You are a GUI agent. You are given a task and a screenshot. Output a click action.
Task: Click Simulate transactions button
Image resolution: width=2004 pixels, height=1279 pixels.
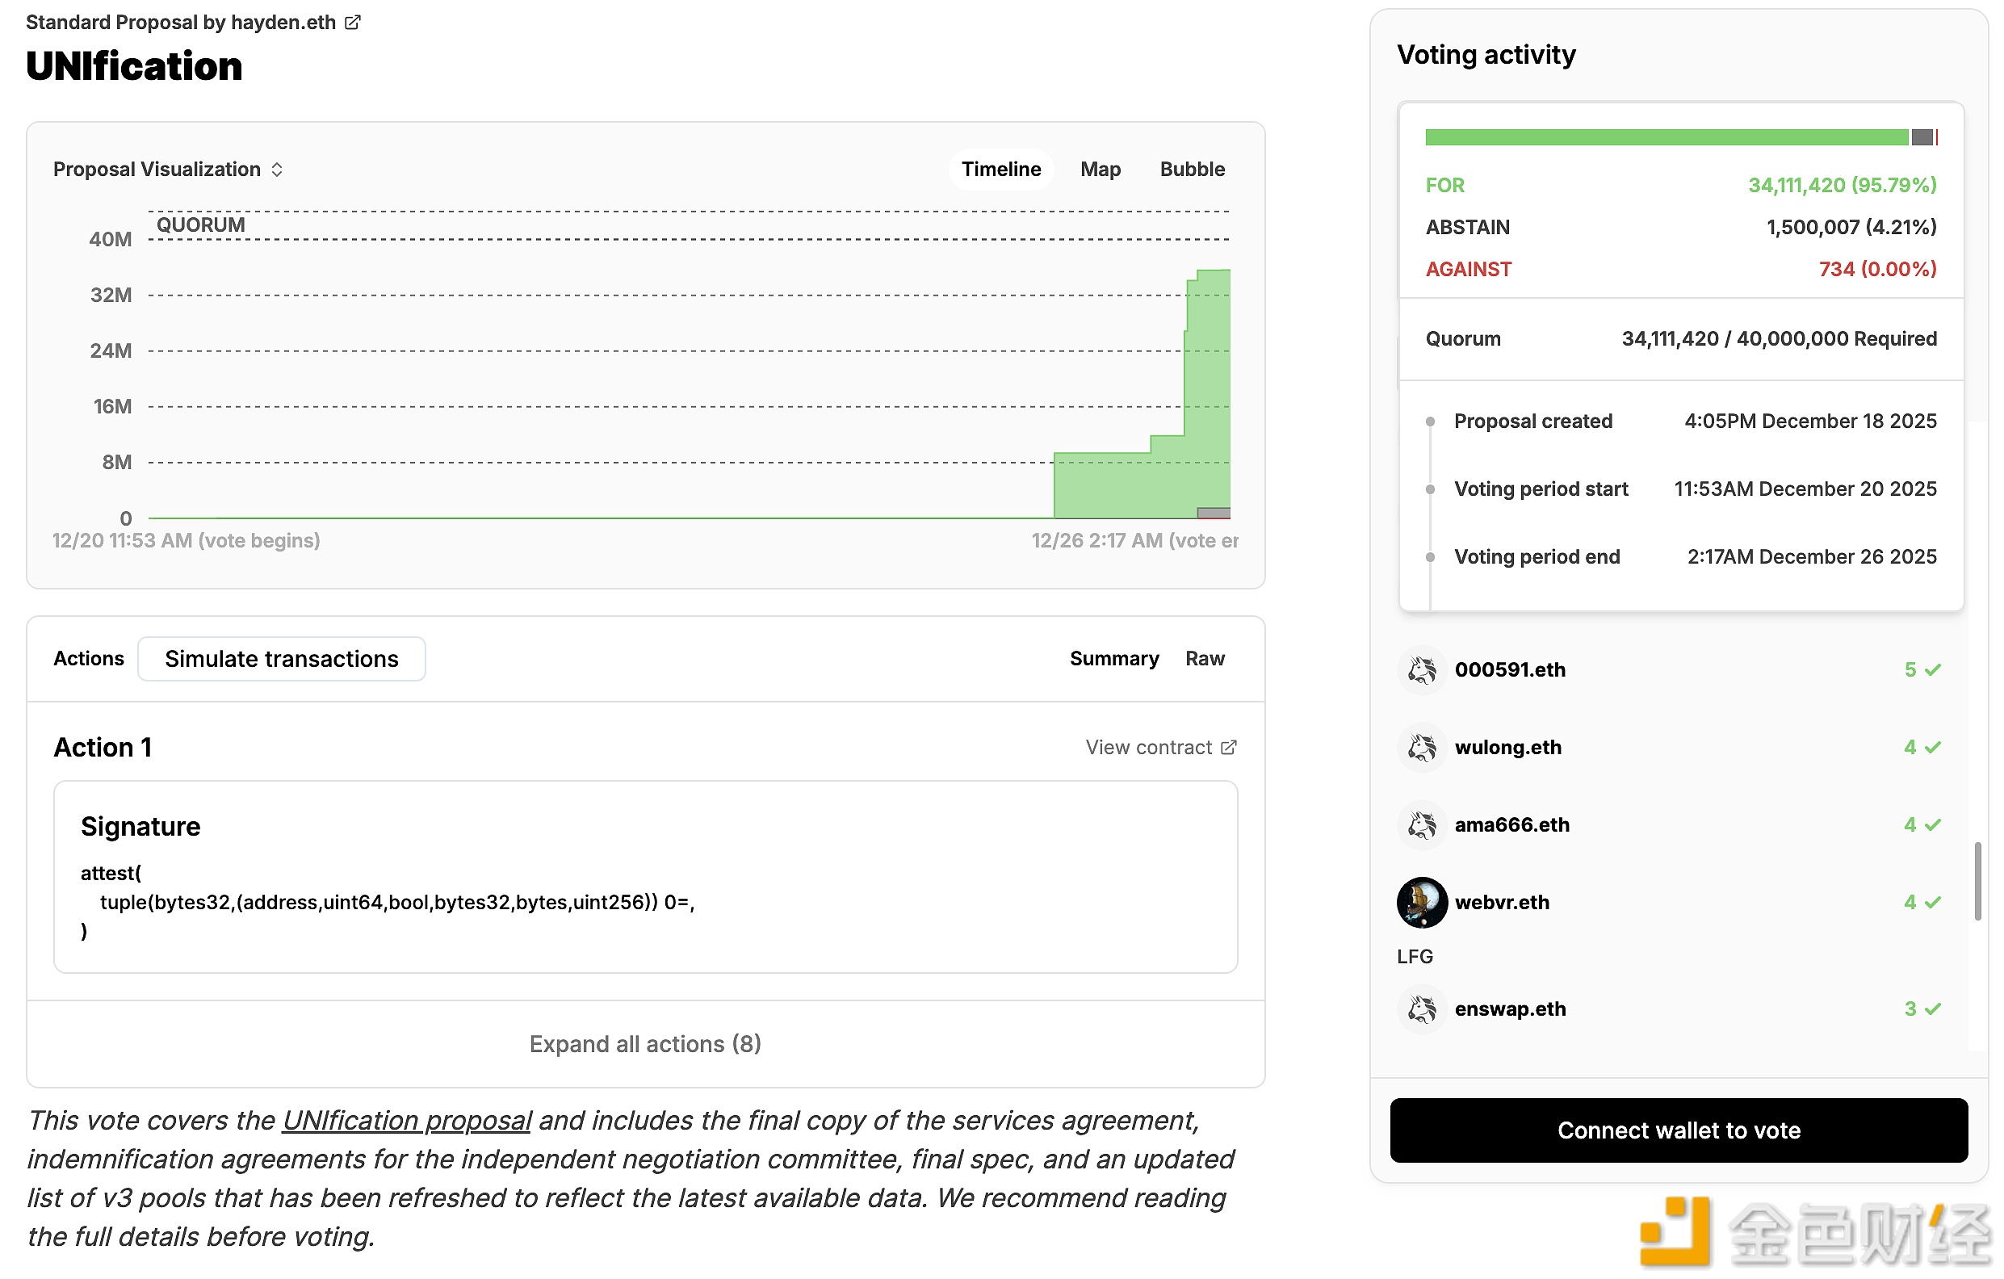tap(281, 659)
